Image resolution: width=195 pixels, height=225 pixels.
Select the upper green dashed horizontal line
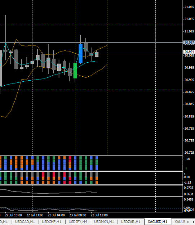tap(92, 25)
